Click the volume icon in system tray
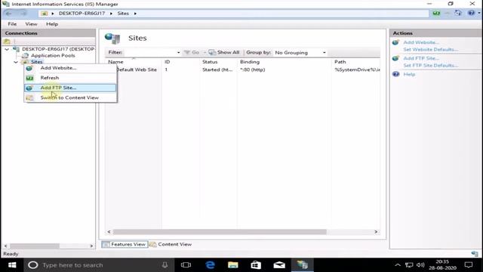Image resolution: width=483 pixels, height=272 pixels. (420, 265)
